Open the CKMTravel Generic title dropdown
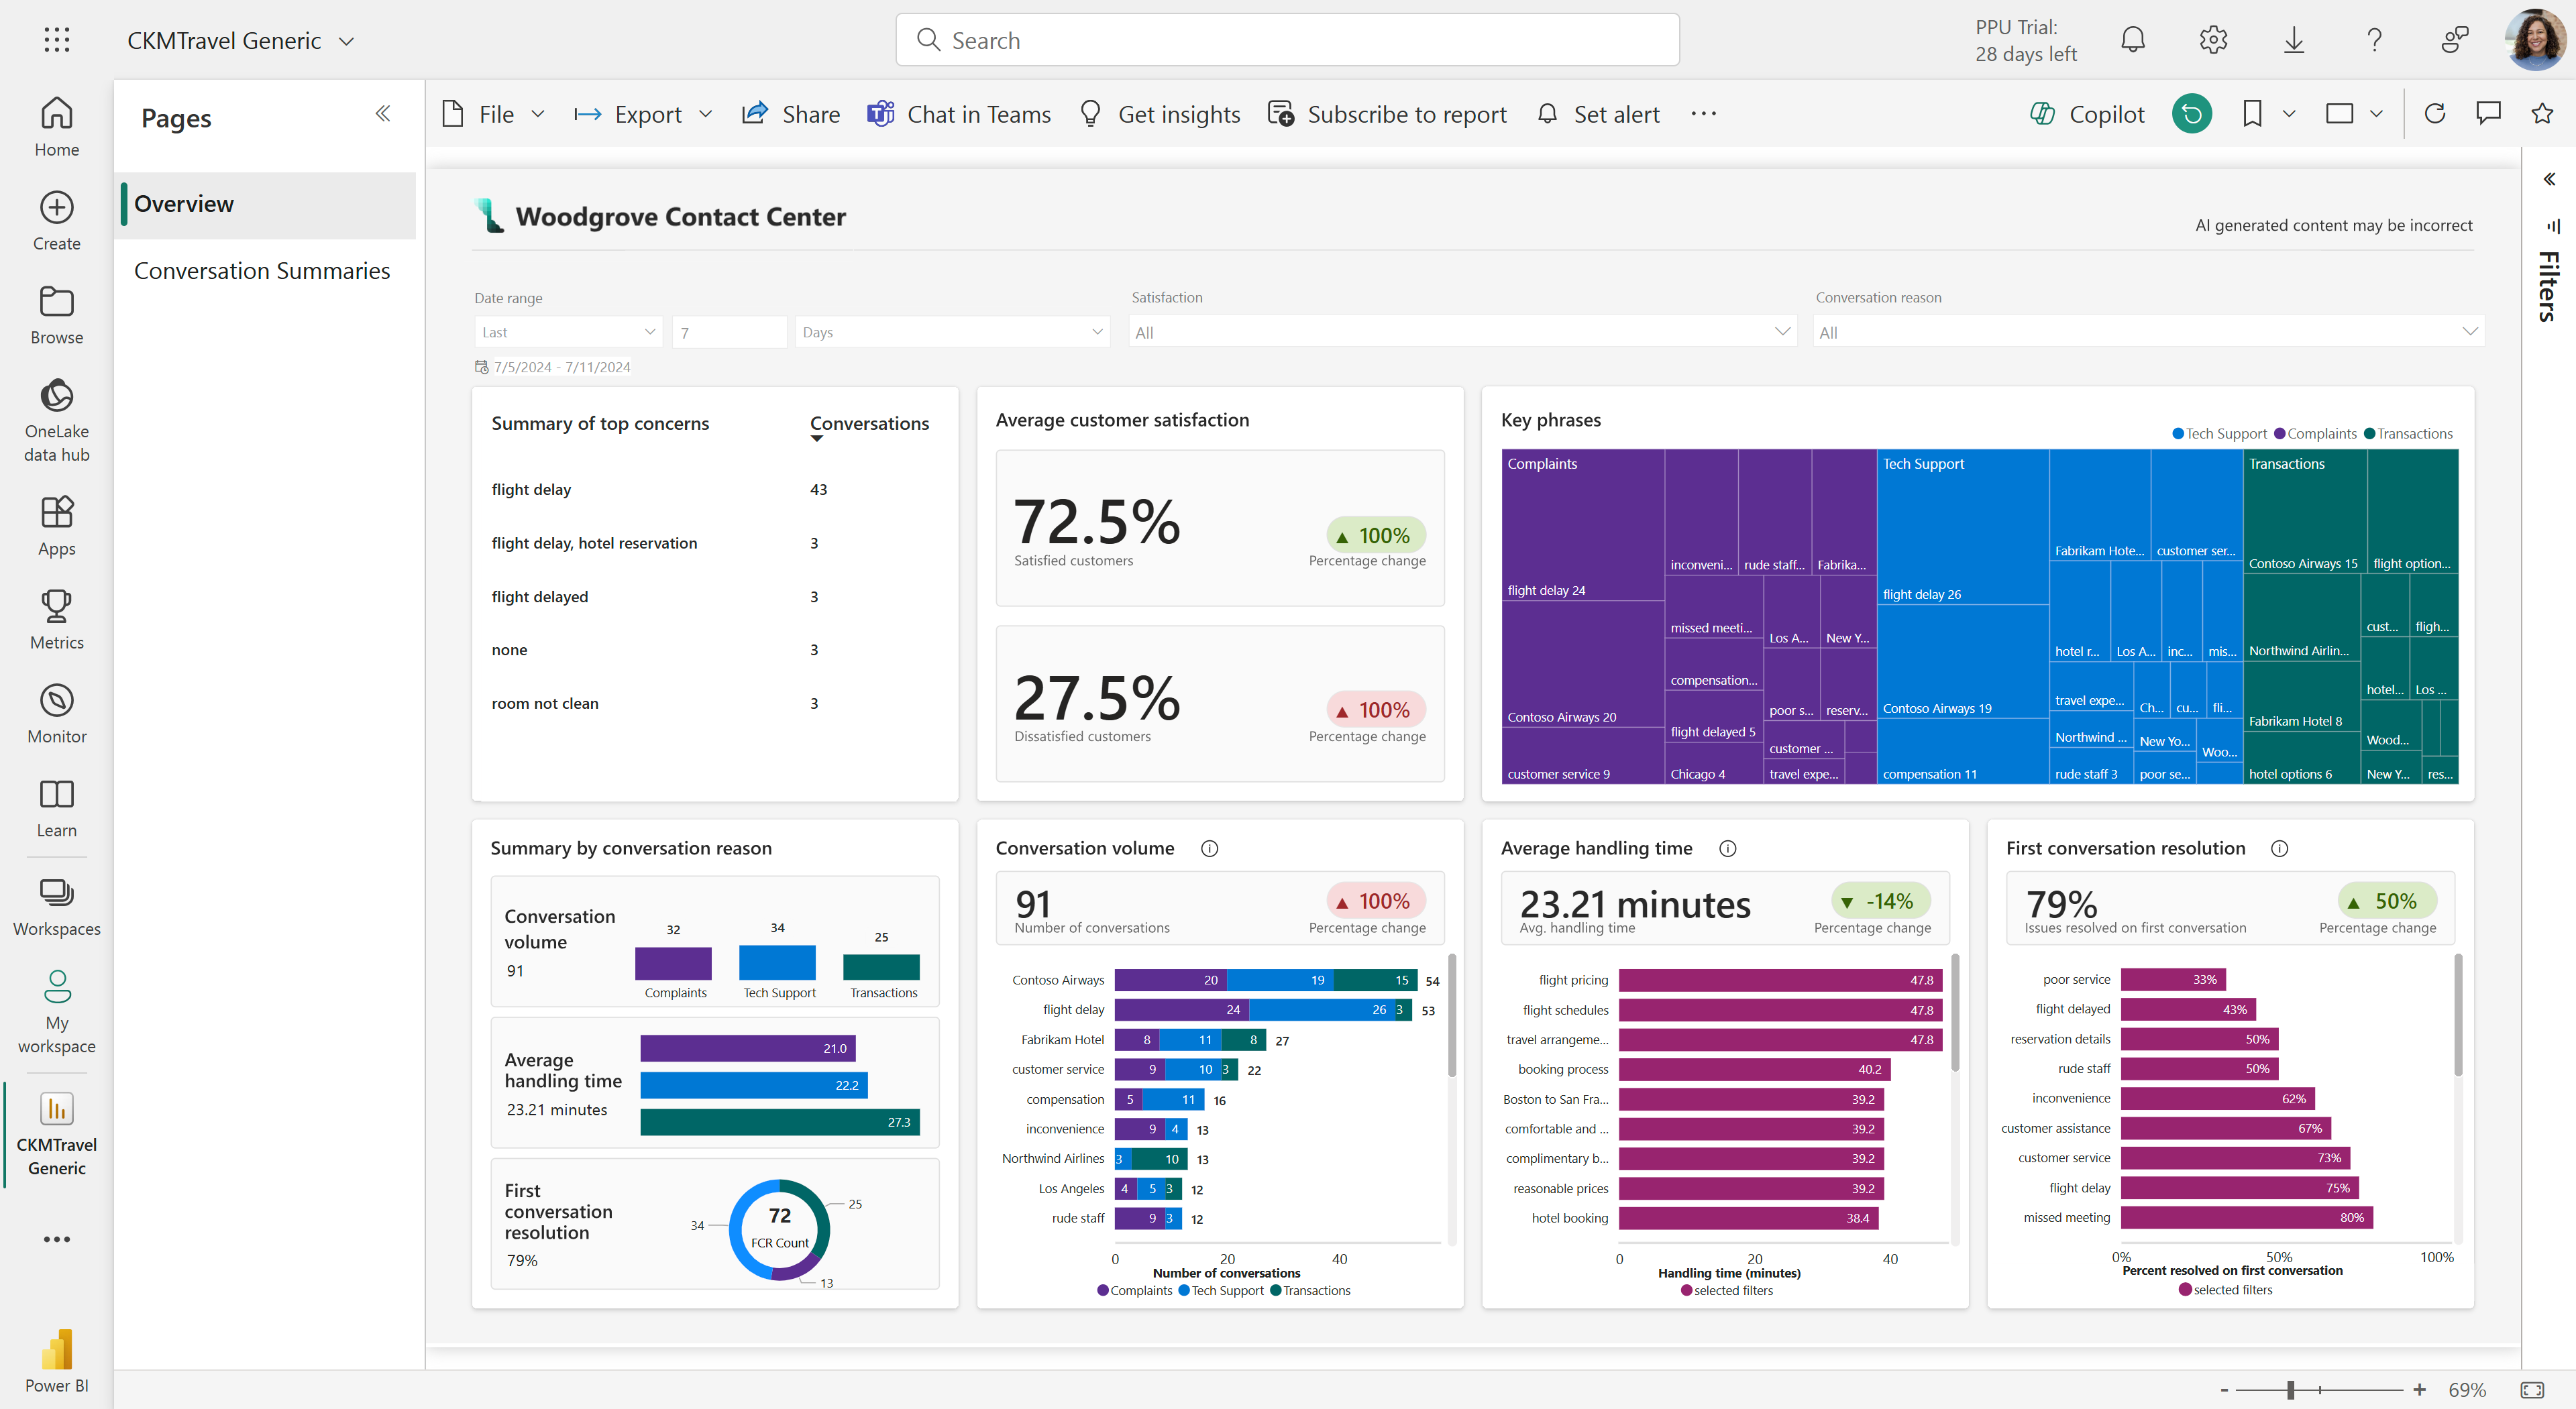2576x1409 pixels. coord(347,41)
